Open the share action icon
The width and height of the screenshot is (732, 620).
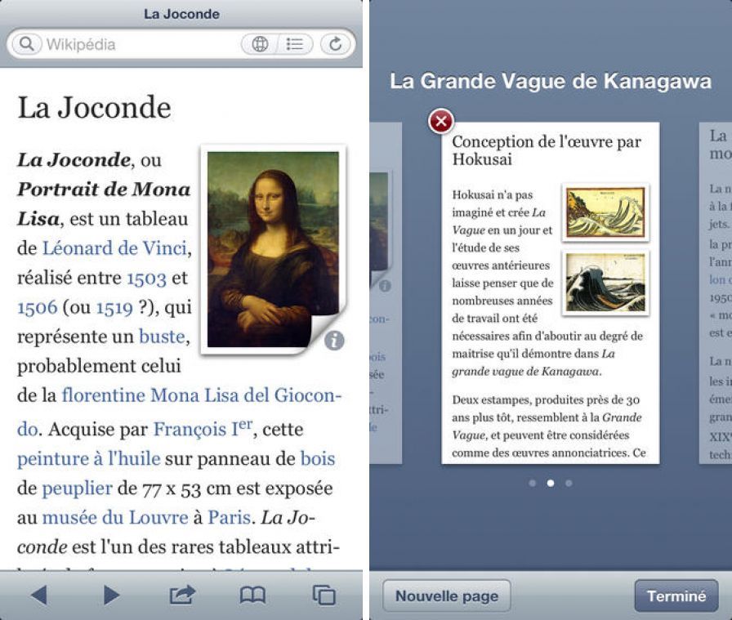click(181, 595)
